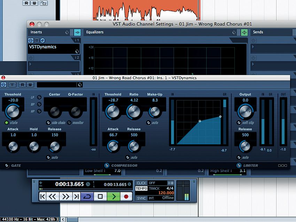The image size is (296, 222).
Task: Toggle side chain in the Gate section
Action: pos(48,122)
